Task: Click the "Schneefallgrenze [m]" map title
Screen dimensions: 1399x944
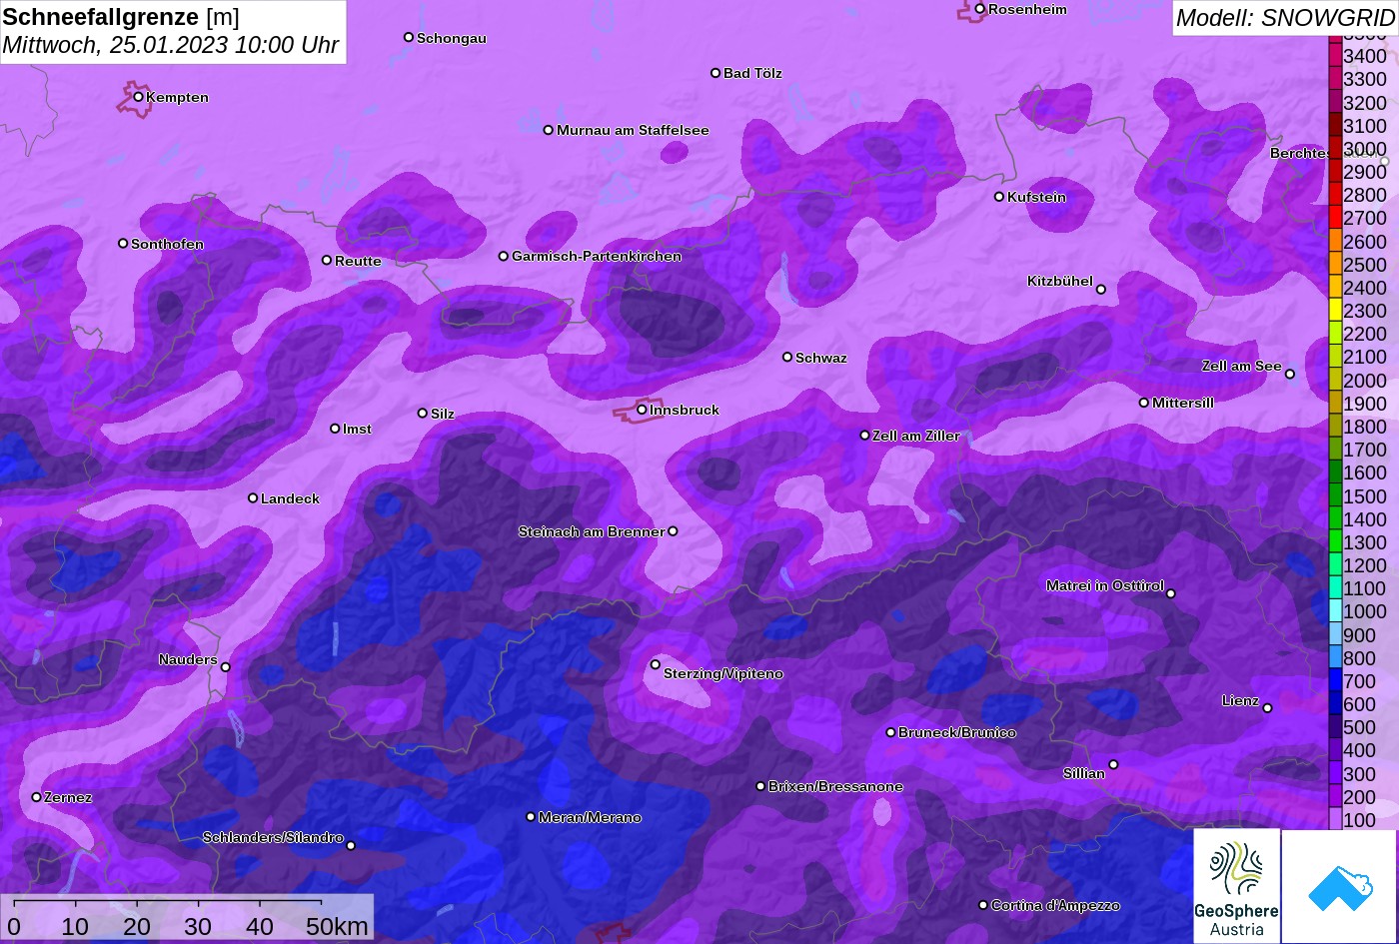Action: [x=121, y=17]
